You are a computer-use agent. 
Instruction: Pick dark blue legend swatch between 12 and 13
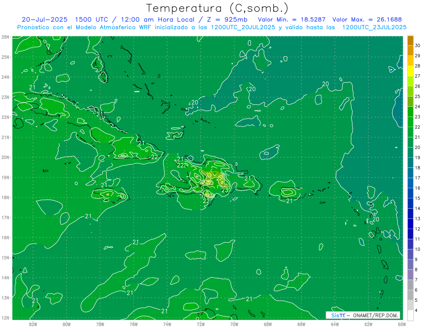click(x=410, y=224)
